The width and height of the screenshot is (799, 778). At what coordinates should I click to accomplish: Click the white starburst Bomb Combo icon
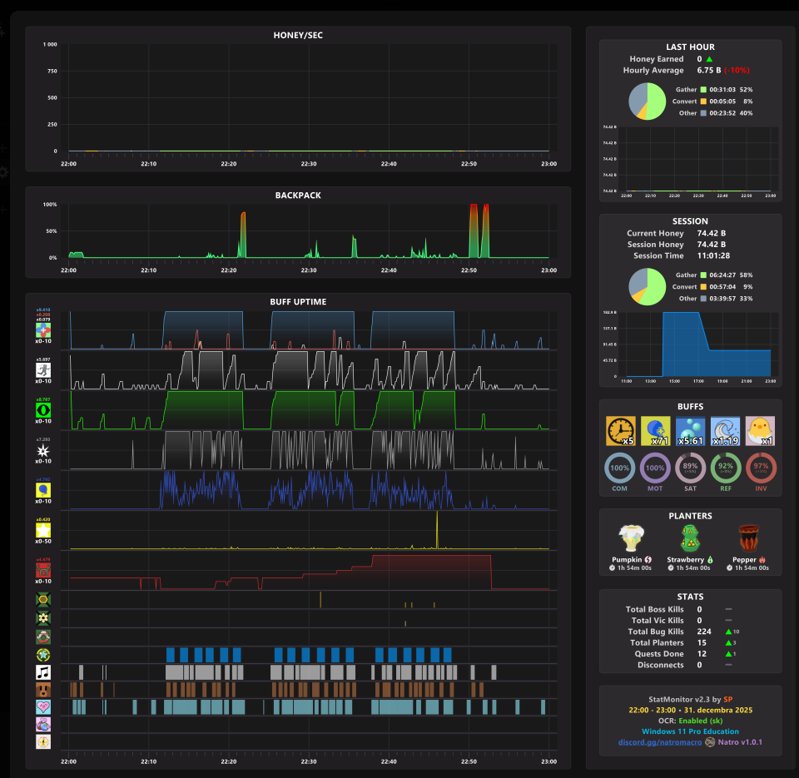coord(43,450)
